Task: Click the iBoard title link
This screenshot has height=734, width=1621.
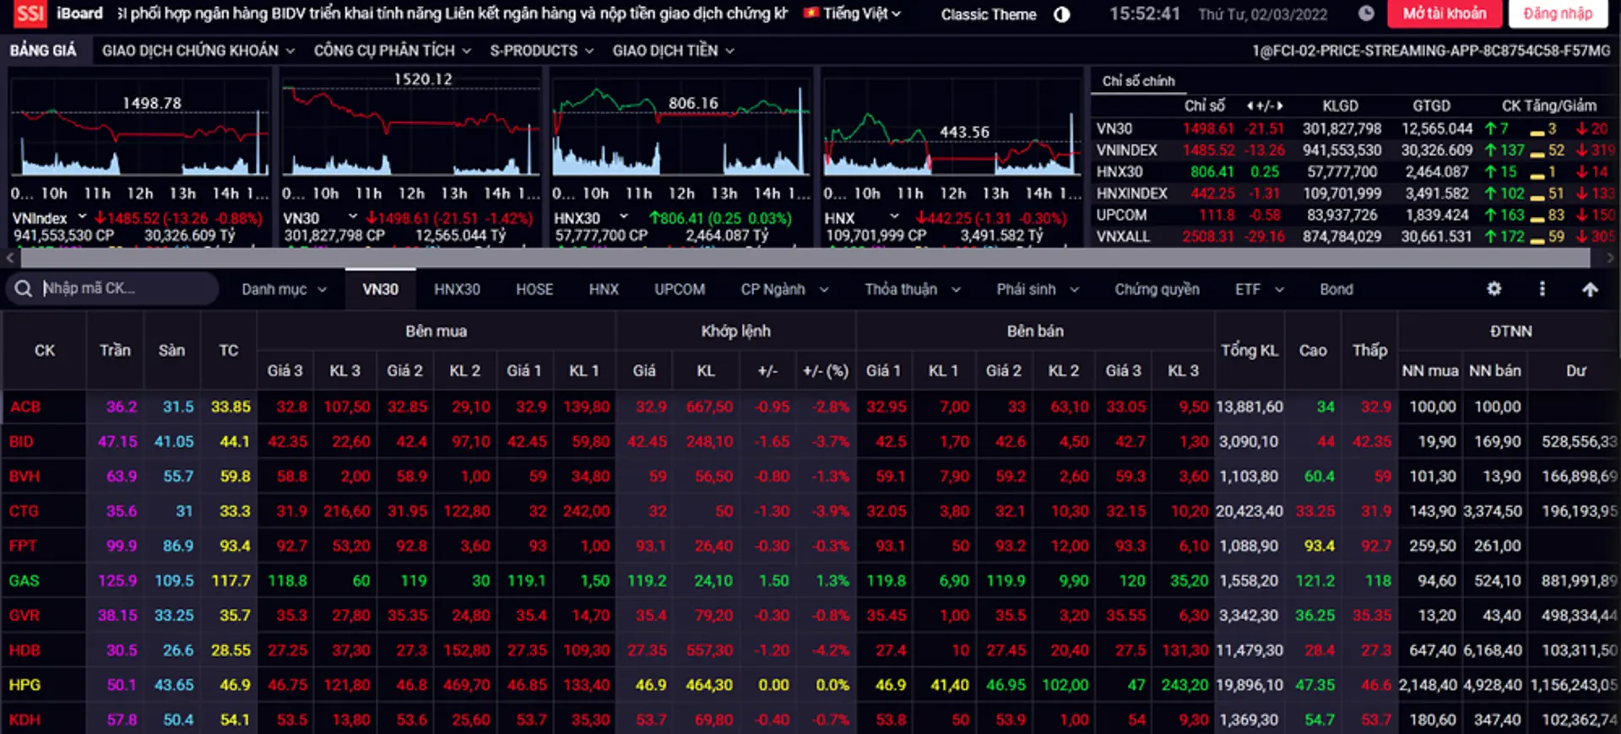Action: [79, 13]
